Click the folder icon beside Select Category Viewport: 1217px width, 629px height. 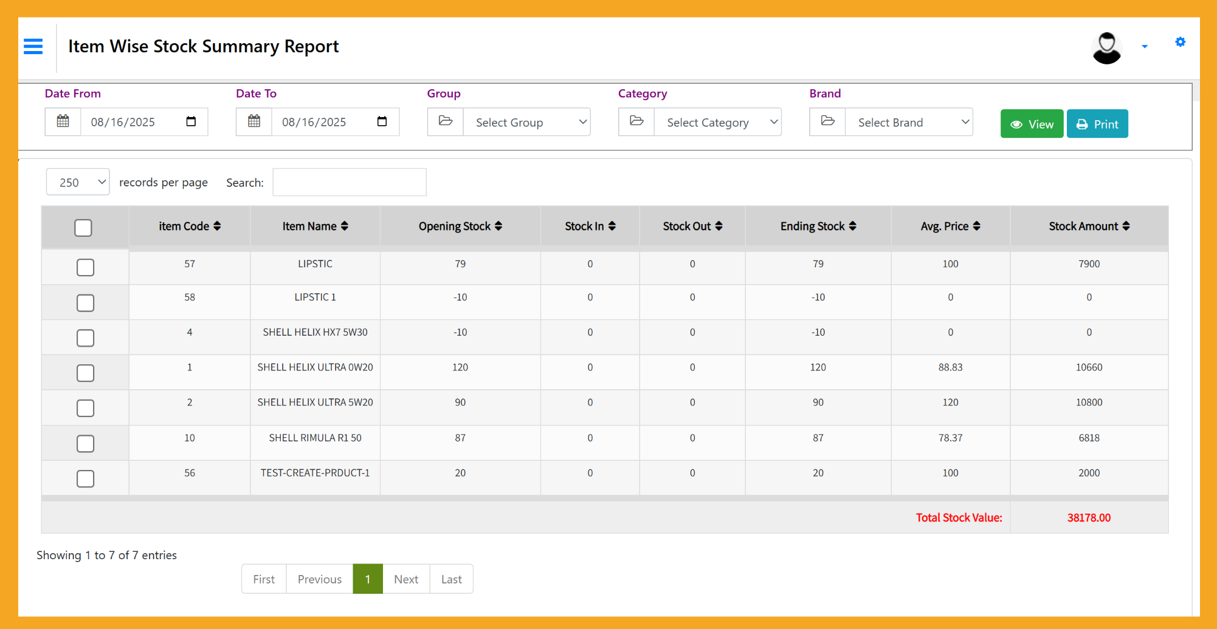(636, 121)
